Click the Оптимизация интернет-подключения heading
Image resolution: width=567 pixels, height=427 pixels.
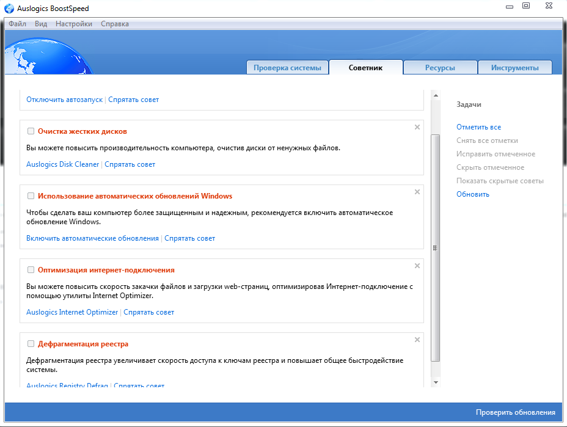[x=106, y=271]
